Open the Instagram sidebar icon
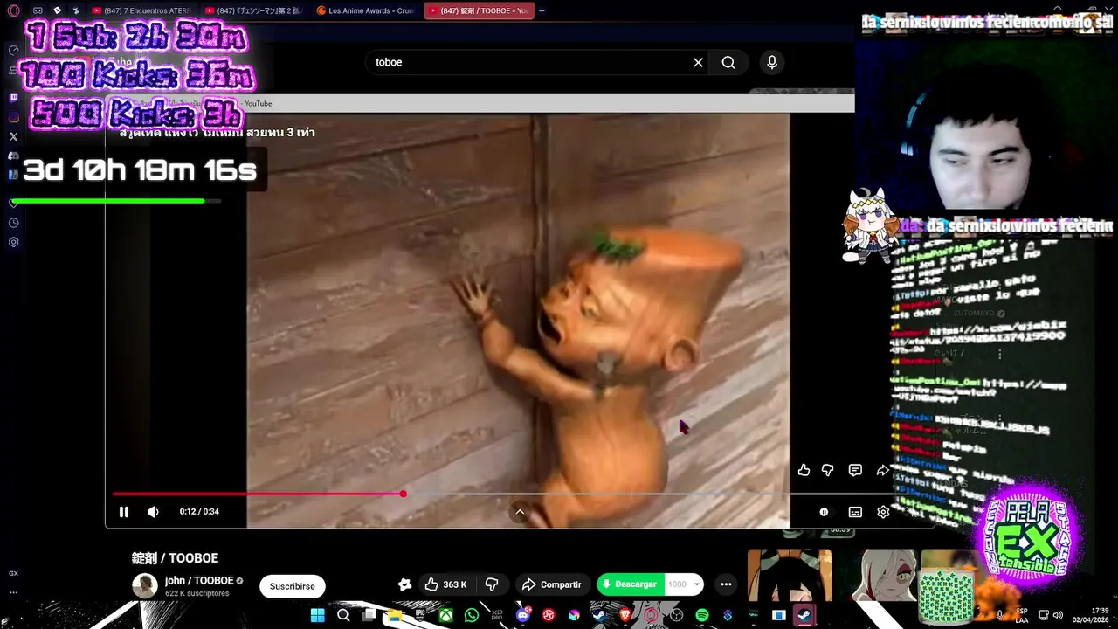Viewport: 1118px width, 629px height. (x=13, y=117)
